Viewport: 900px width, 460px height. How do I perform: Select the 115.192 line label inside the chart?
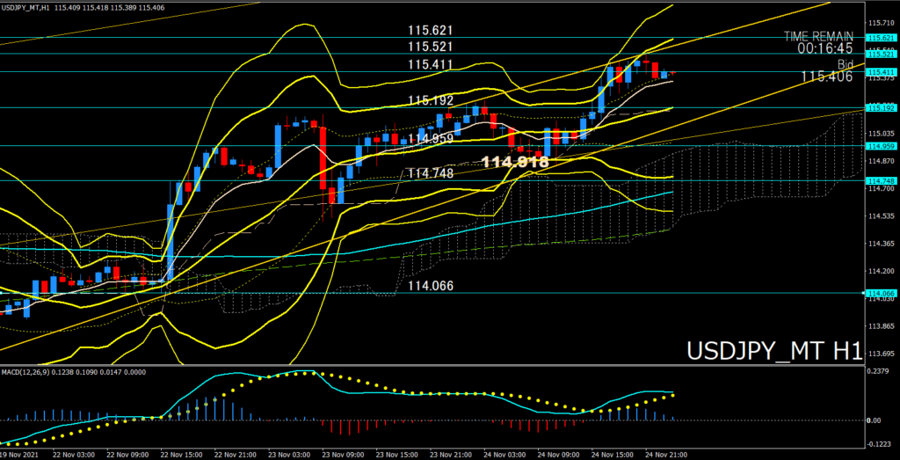point(431,100)
